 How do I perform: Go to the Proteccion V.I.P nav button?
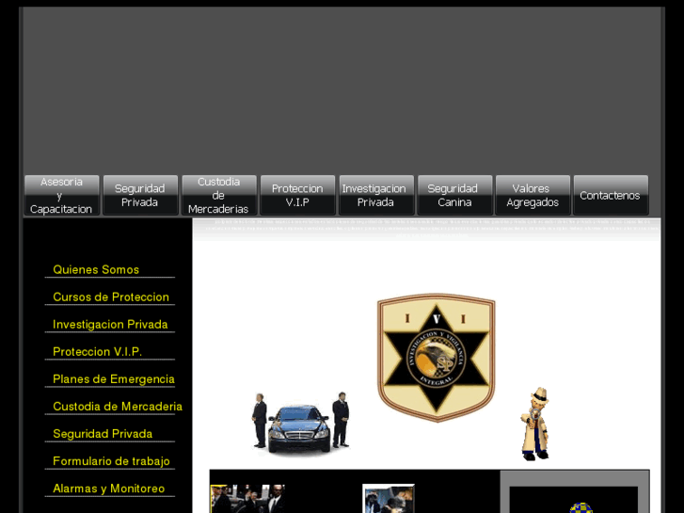coord(297,195)
